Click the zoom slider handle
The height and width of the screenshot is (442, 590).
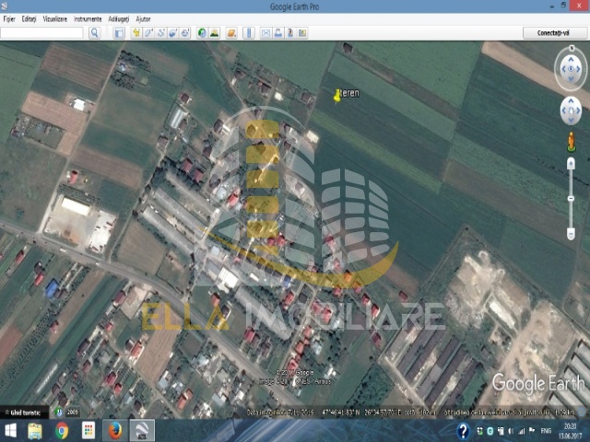coord(571,198)
